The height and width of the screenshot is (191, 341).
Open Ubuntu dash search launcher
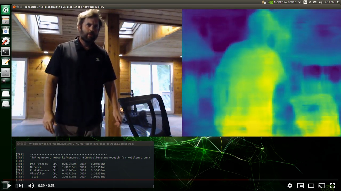pos(6,10)
